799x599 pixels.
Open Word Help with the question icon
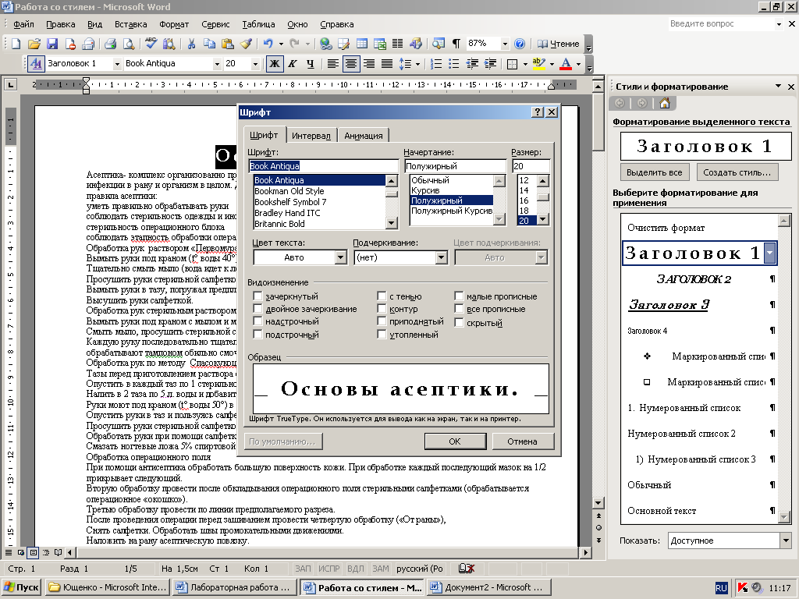coord(519,44)
